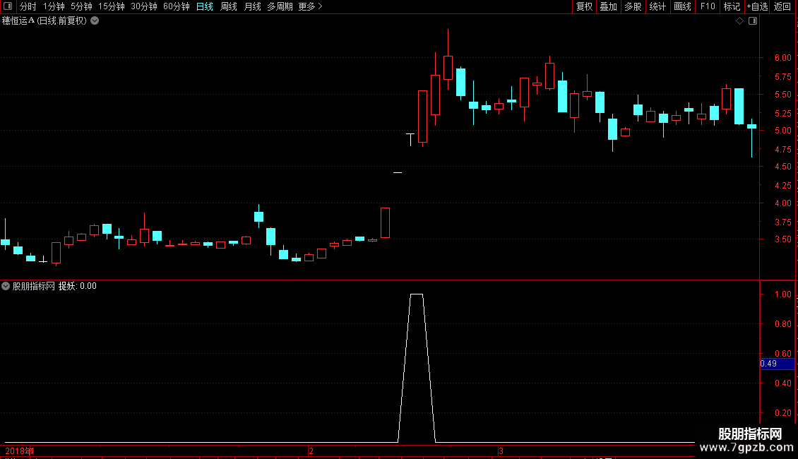Open the 画线 drawing tools
The width and height of the screenshot is (798, 459).
[x=682, y=6]
